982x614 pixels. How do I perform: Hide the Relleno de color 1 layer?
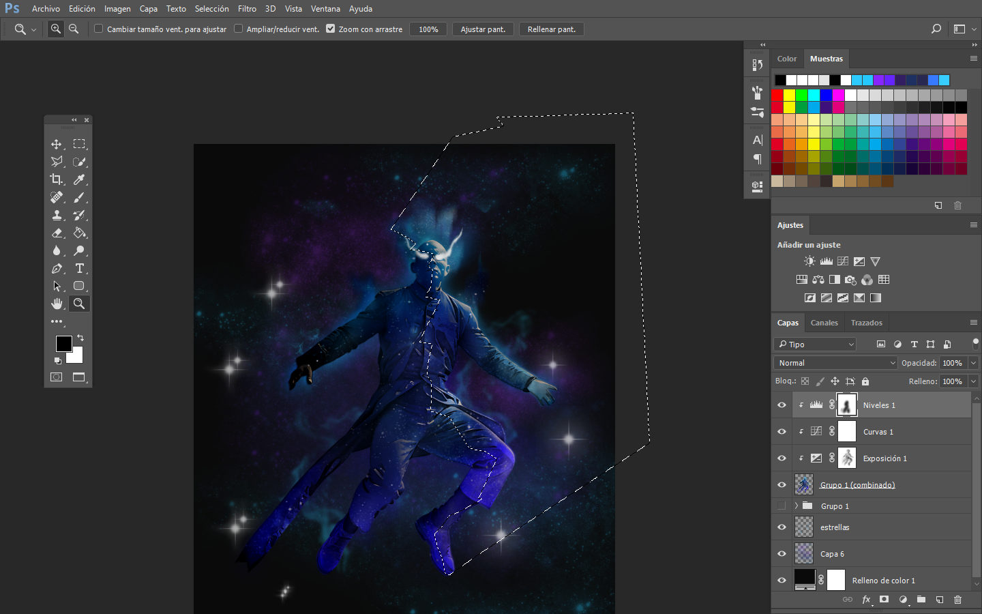(782, 581)
